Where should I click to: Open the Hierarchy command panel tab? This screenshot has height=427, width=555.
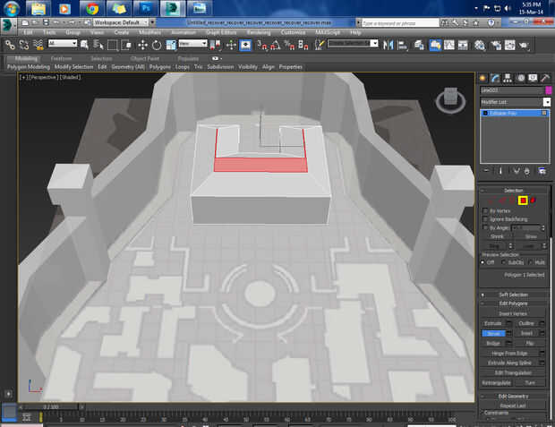click(x=508, y=78)
